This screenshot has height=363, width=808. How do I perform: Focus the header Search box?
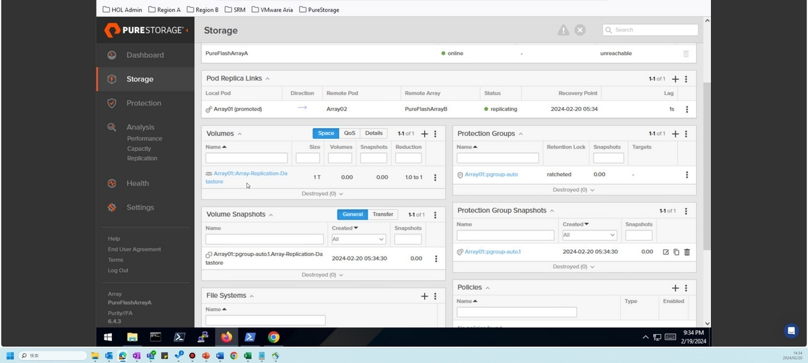pos(650,30)
